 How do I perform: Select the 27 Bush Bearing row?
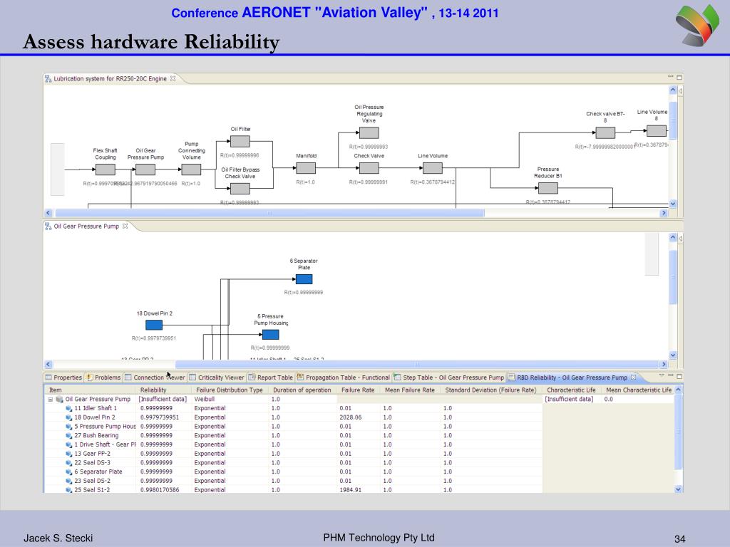(x=293, y=435)
